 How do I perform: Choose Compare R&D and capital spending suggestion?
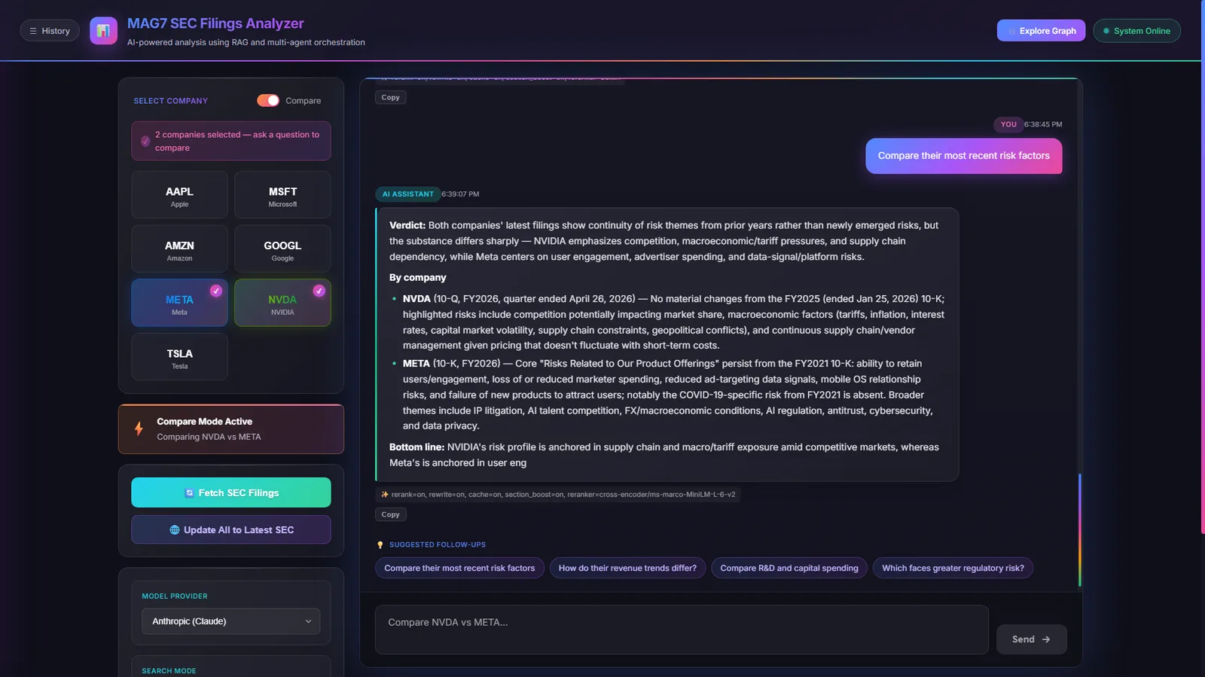tap(789, 568)
